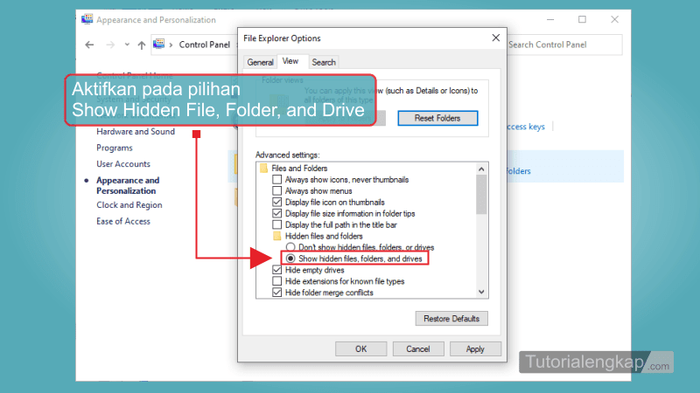Minimize the Appearance and Personalization window
700x393 pixels.
click(550, 19)
